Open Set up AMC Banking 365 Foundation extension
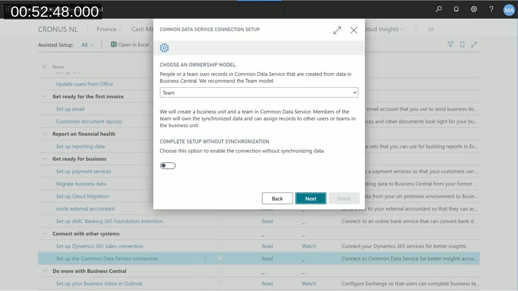This screenshot has width=518, height=291. tap(110, 221)
